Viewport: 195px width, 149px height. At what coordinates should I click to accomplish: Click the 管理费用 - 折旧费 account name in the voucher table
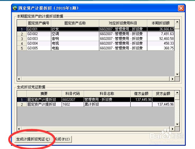point(107,100)
